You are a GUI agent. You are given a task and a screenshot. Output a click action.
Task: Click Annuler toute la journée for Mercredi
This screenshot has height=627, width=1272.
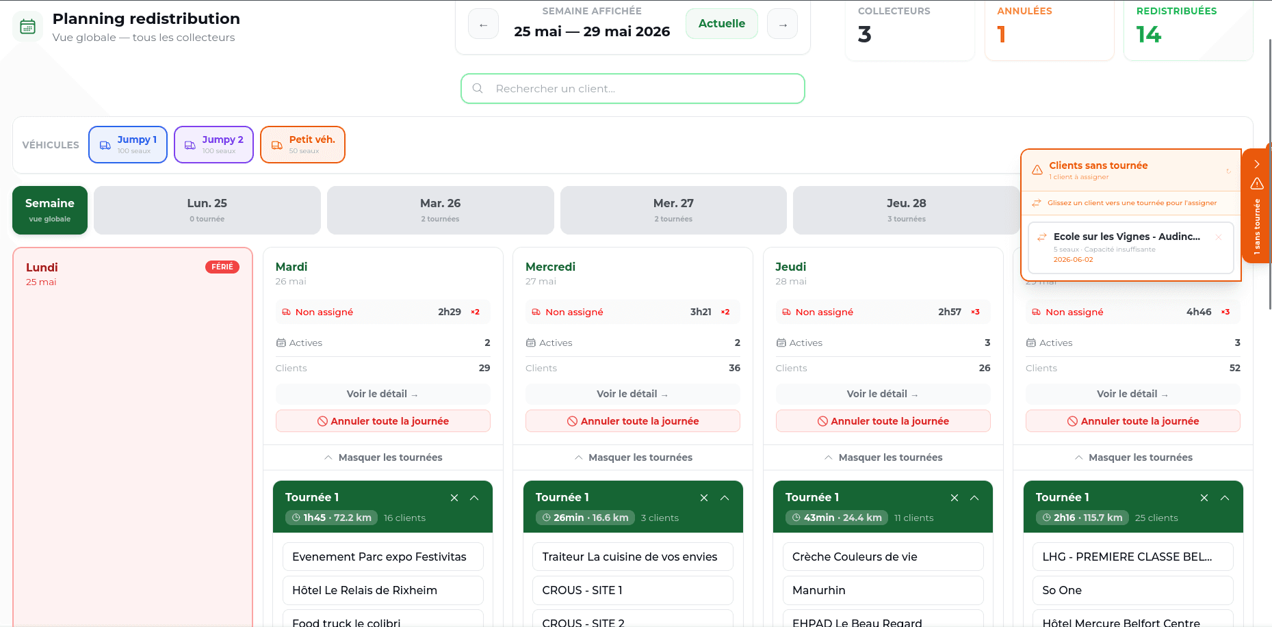coord(633,421)
